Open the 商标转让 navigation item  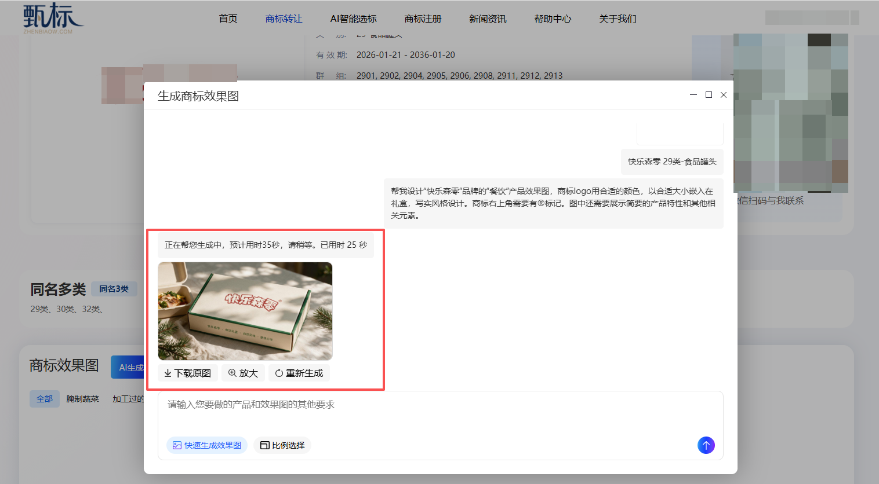coord(284,19)
